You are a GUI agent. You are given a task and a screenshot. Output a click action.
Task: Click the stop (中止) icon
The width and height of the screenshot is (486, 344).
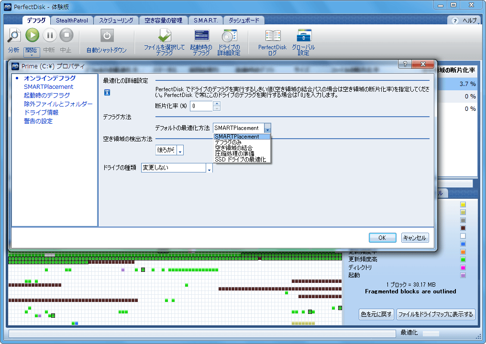[x=66, y=35]
